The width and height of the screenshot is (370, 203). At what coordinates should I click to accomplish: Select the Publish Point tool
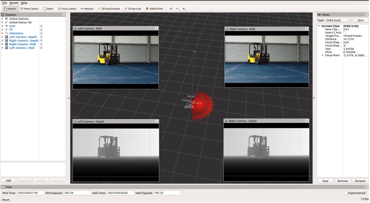click(x=154, y=9)
